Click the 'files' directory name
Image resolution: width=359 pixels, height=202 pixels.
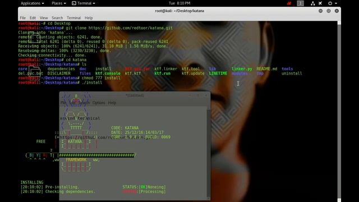click(x=85, y=74)
